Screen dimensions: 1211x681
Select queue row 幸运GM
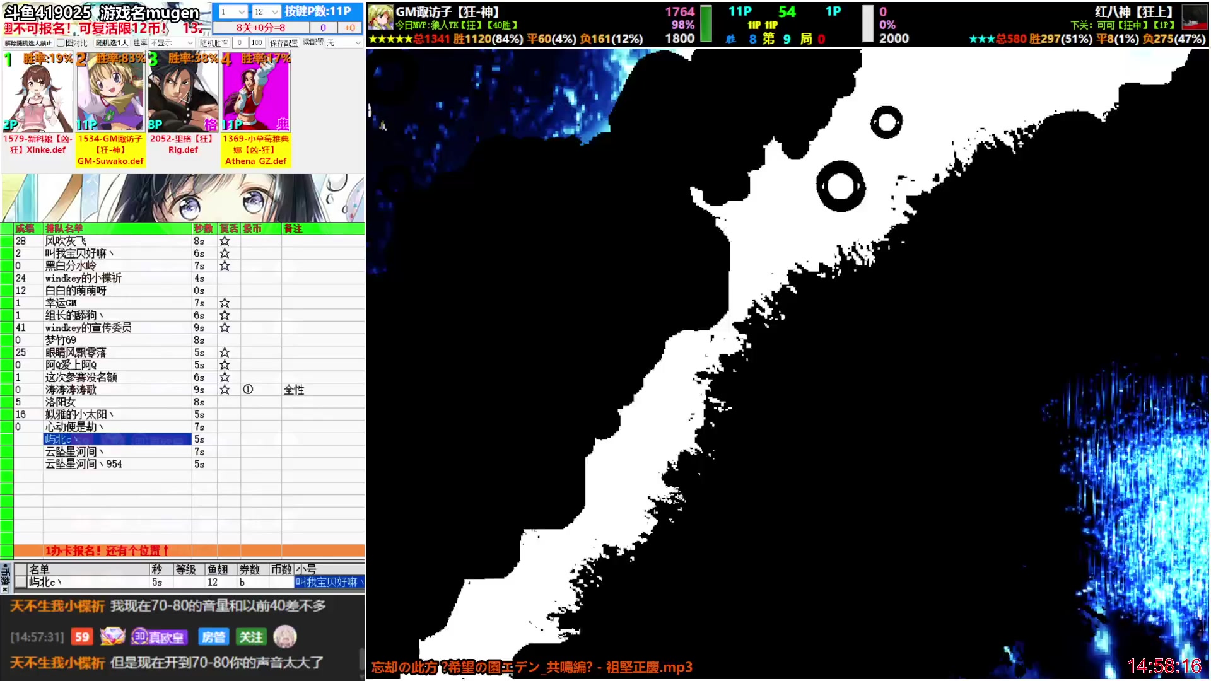pos(117,303)
